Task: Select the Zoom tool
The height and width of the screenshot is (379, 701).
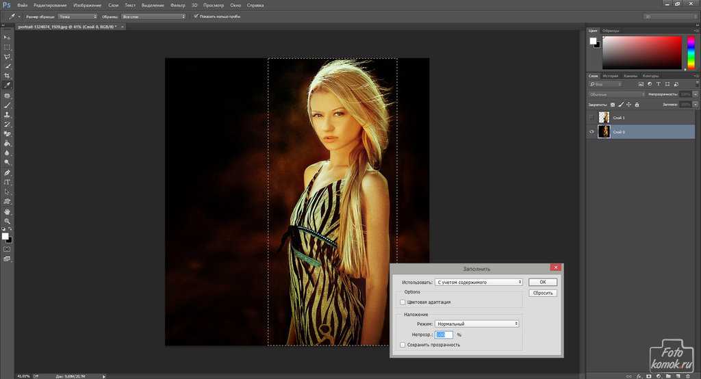Action: (x=7, y=221)
